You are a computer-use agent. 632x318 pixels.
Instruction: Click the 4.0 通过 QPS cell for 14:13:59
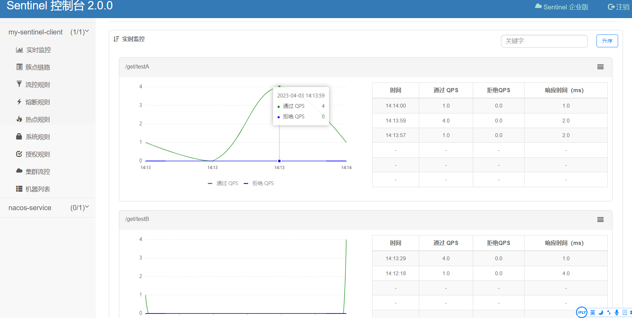click(x=446, y=121)
